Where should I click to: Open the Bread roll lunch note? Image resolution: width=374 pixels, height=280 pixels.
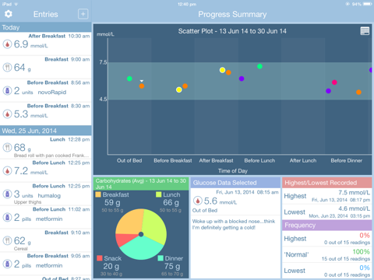coord(51,156)
